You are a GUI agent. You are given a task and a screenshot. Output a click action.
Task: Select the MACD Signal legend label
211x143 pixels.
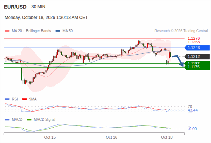45,120
